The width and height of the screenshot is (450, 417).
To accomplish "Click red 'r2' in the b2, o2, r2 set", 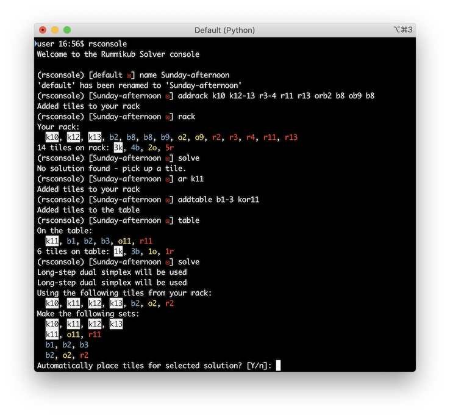I will tap(84, 355).
